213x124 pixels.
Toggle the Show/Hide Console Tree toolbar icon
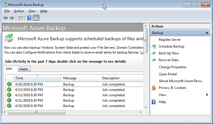coord(21,18)
